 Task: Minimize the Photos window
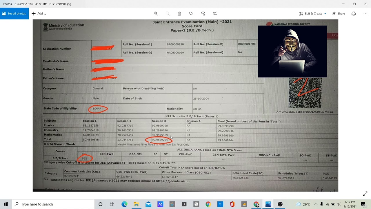point(343,4)
